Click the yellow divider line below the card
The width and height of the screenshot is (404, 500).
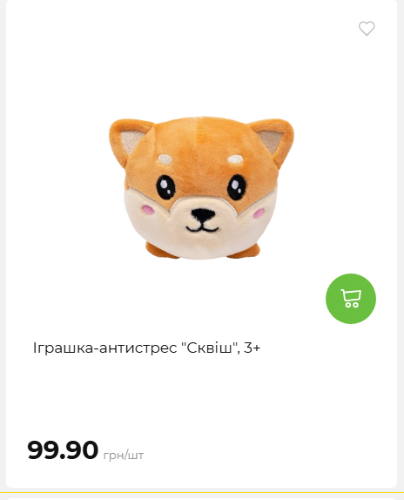pyautogui.click(x=202, y=493)
